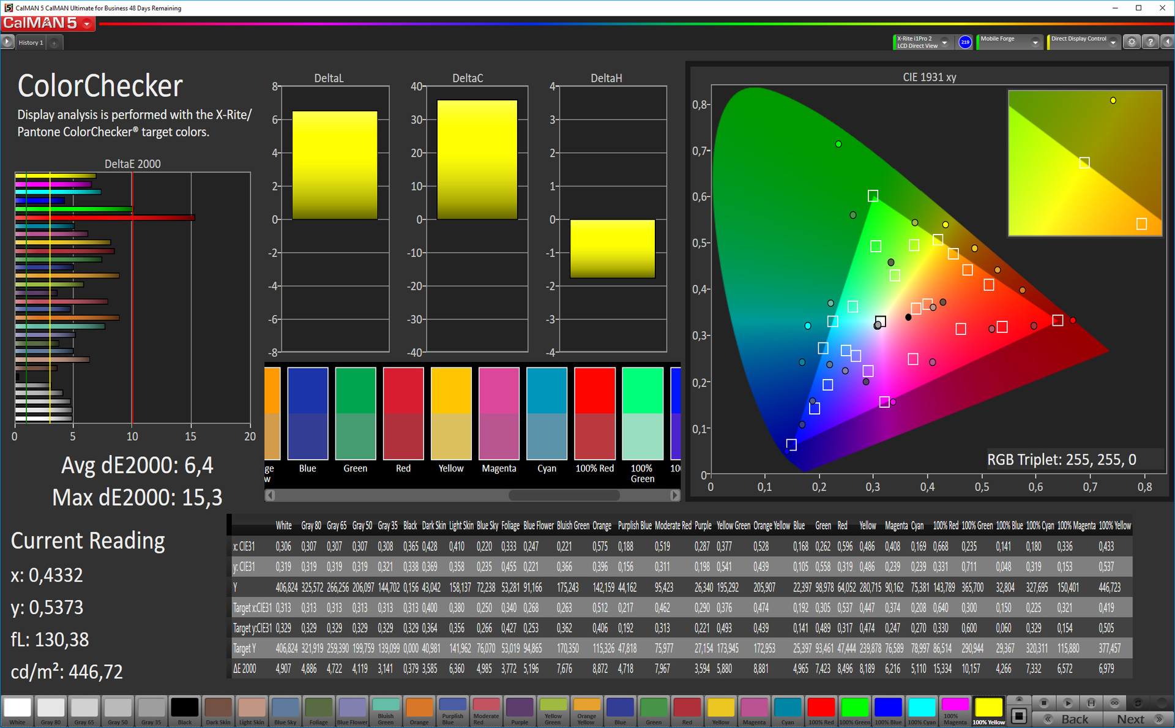
Task: Collapse the right panel with arrow icon
Action: click(1167, 42)
